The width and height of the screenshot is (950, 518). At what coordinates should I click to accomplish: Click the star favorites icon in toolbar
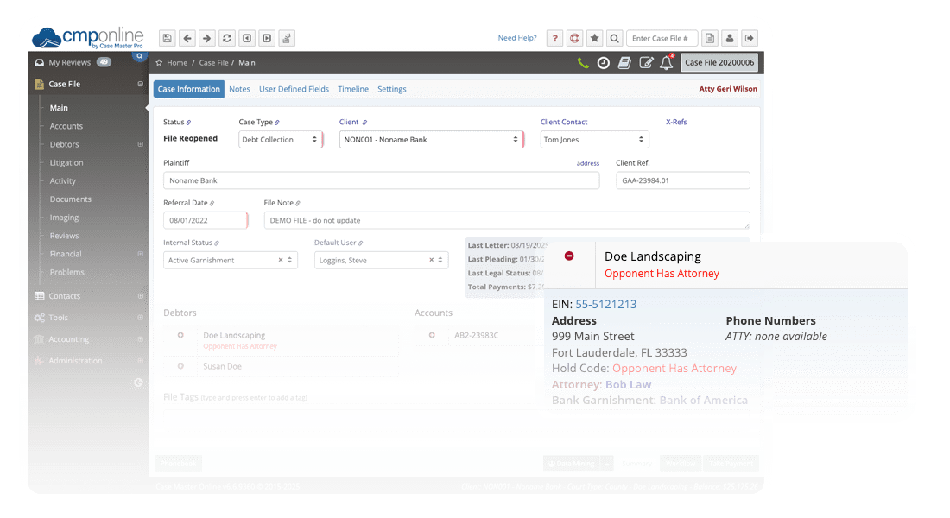tap(593, 38)
